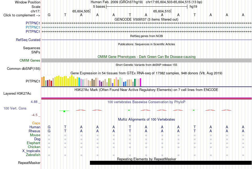Click the Mouse species label
This screenshot has height=169, width=252.
(35, 135)
